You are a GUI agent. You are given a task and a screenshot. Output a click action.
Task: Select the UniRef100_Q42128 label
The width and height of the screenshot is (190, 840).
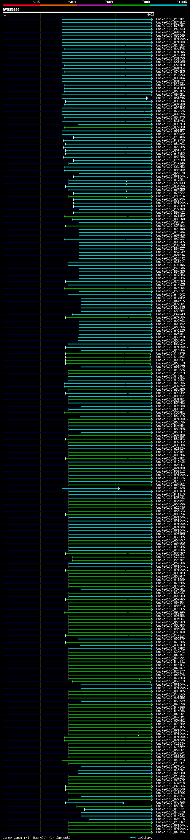tap(170, 488)
